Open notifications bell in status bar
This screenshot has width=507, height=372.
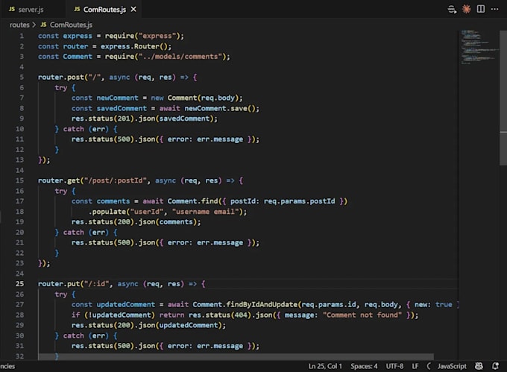(x=495, y=366)
